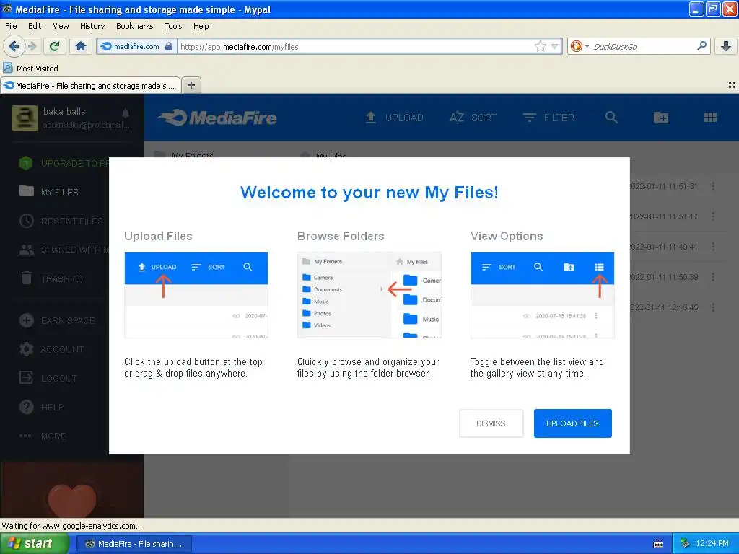
Task: Open Shared With Me in the sidebar
Action: [64, 250]
